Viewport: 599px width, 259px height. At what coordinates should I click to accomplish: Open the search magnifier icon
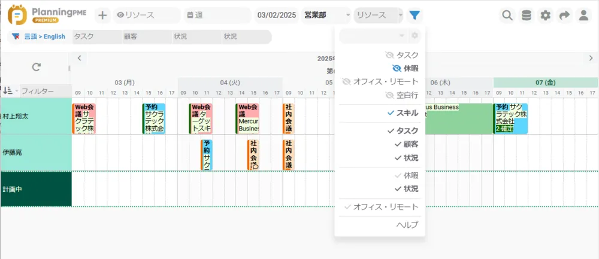(507, 16)
